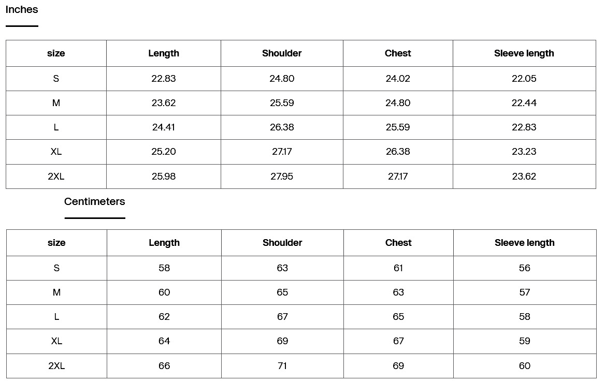The height and width of the screenshot is (382, 605).
Task: Click the 58 length cell for size S
Action: [x=164, y=268]
